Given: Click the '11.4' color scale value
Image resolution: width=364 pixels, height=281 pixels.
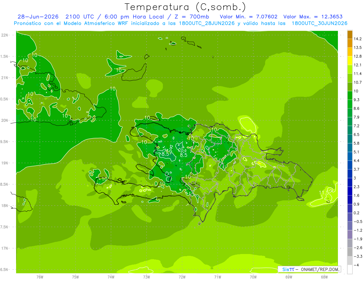Looking at the screenshot, I should point(358,74).
